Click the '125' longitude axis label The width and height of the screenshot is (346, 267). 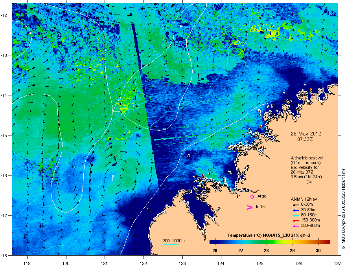coord(260,263)
